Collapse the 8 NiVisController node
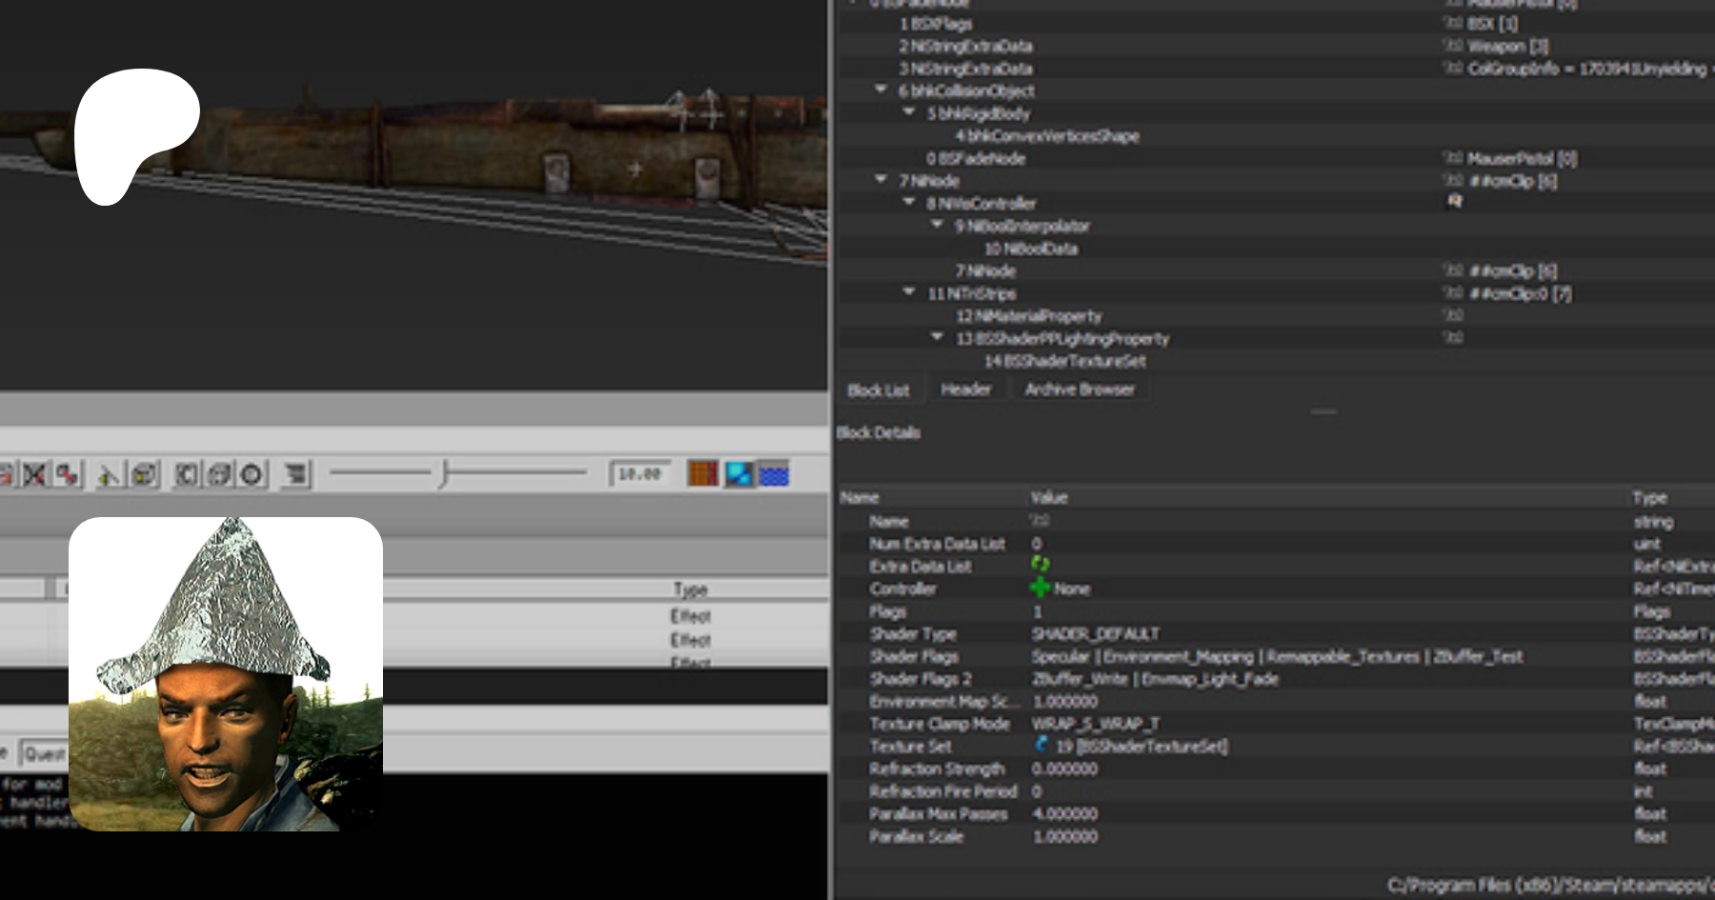The height and width of the screenshot is (900, 1715). point(910,202)
